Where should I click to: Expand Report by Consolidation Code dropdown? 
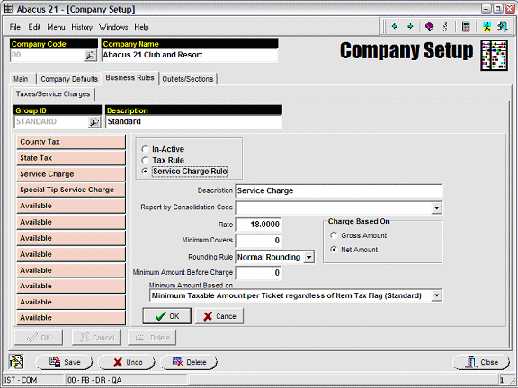click(436, 207)
